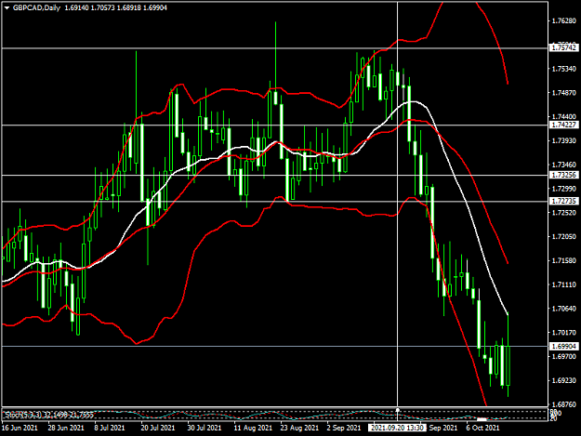The image size is (581, 436).
Task: Select the current price label 1.69904
Action: tap(564, 347)
